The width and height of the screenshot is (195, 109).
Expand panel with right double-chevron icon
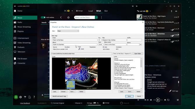click(136, 6)
